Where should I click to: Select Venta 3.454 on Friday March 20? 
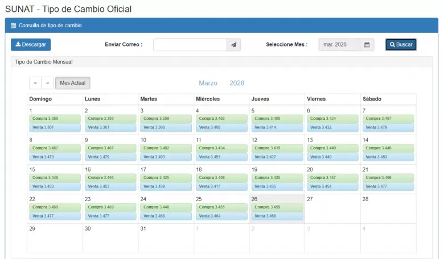tap(332, 186)
